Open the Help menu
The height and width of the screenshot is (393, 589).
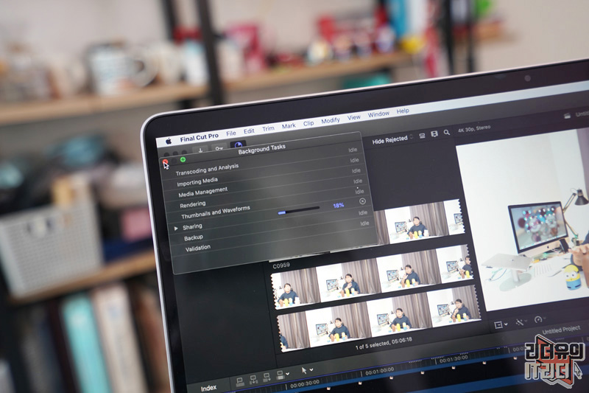click(x=403, y=111)
